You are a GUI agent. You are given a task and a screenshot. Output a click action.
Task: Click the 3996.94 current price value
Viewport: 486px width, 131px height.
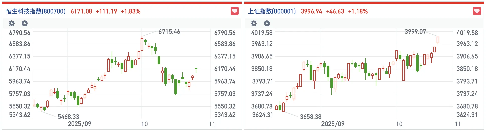[x=311, y=11]
